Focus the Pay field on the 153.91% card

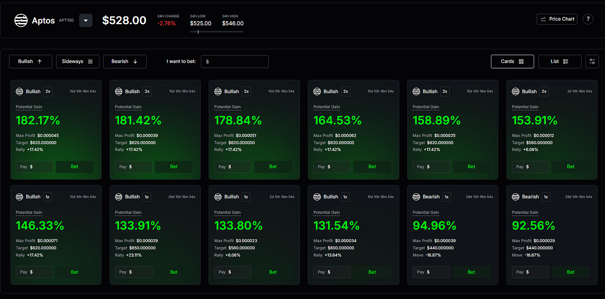pyautogui.click(x=531, y=167)
